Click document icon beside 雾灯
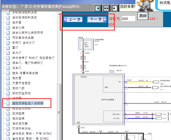 point(8,48)
